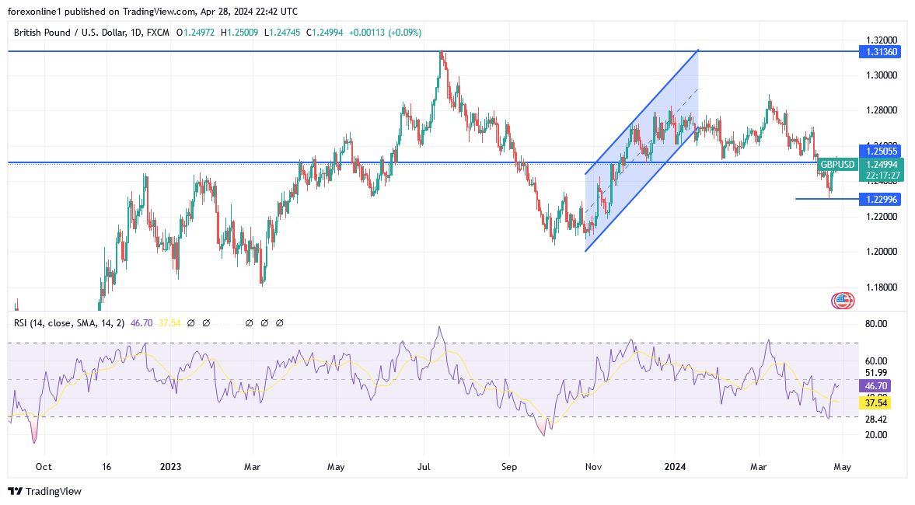This screenshot has height=505, width=915.
Task: Toggle visibility of the third RSI header value
Action: pos(249,322)
